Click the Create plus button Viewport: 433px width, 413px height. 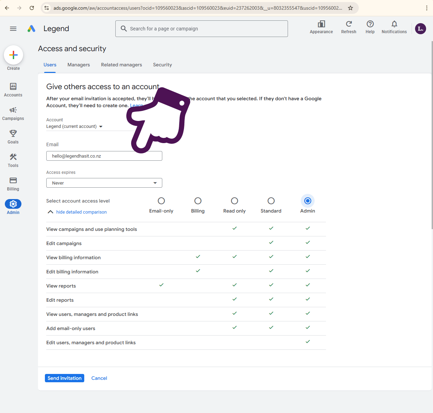click(13, 55)
